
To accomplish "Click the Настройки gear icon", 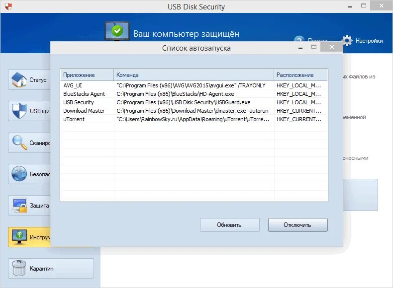I will (347, 40).
